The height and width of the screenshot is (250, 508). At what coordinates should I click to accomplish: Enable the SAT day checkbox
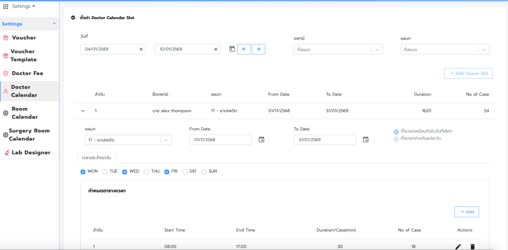click(x=185, y=172)
